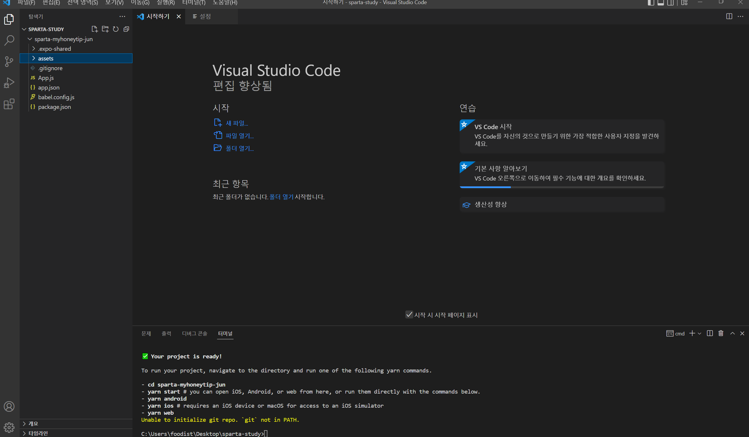Split the editor to the right
Screen dimensions: 749x437
[729, 16]
